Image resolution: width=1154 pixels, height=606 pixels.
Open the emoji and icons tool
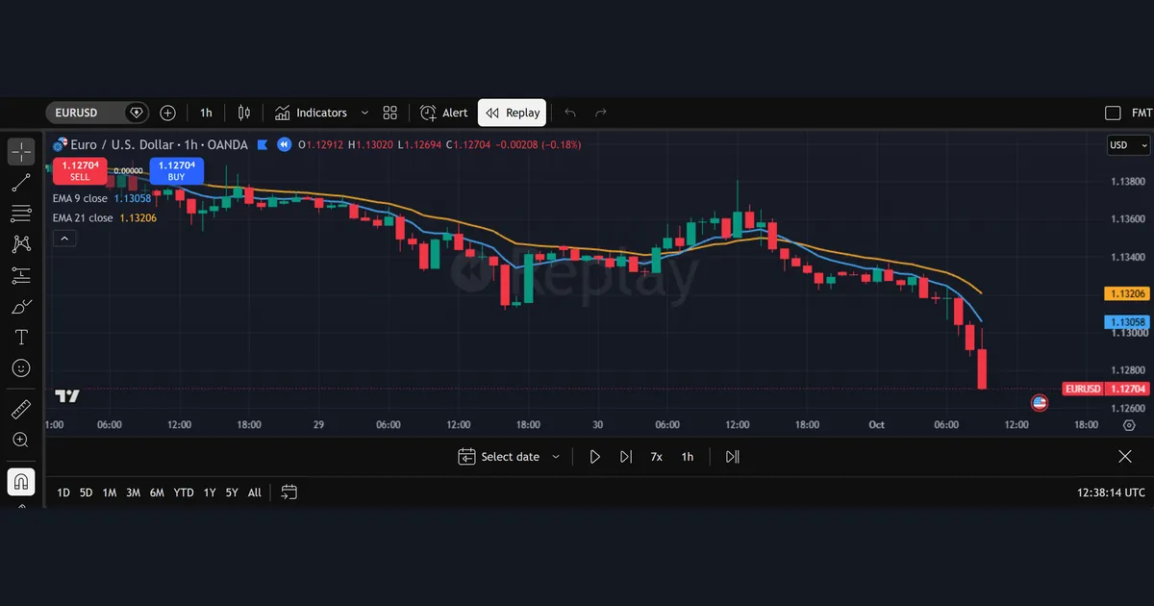pos(21,368)
